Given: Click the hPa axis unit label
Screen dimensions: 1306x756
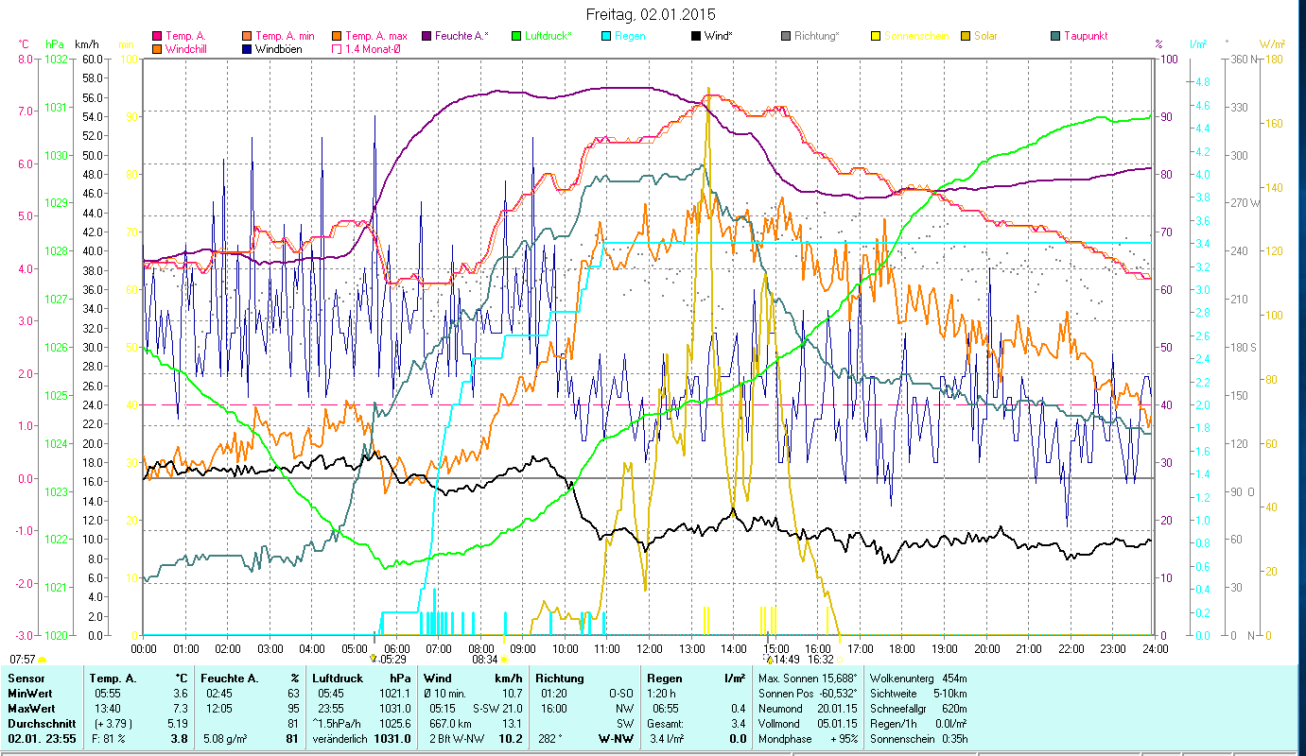Looking at the screenshot, I should pyautogui.click(x=55, y=43).
